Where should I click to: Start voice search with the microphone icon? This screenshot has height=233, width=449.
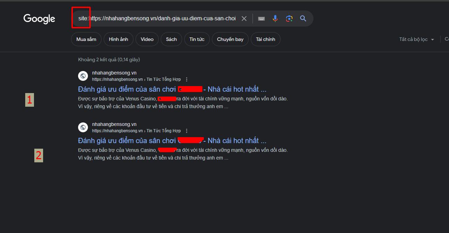(x=275, y=19)
